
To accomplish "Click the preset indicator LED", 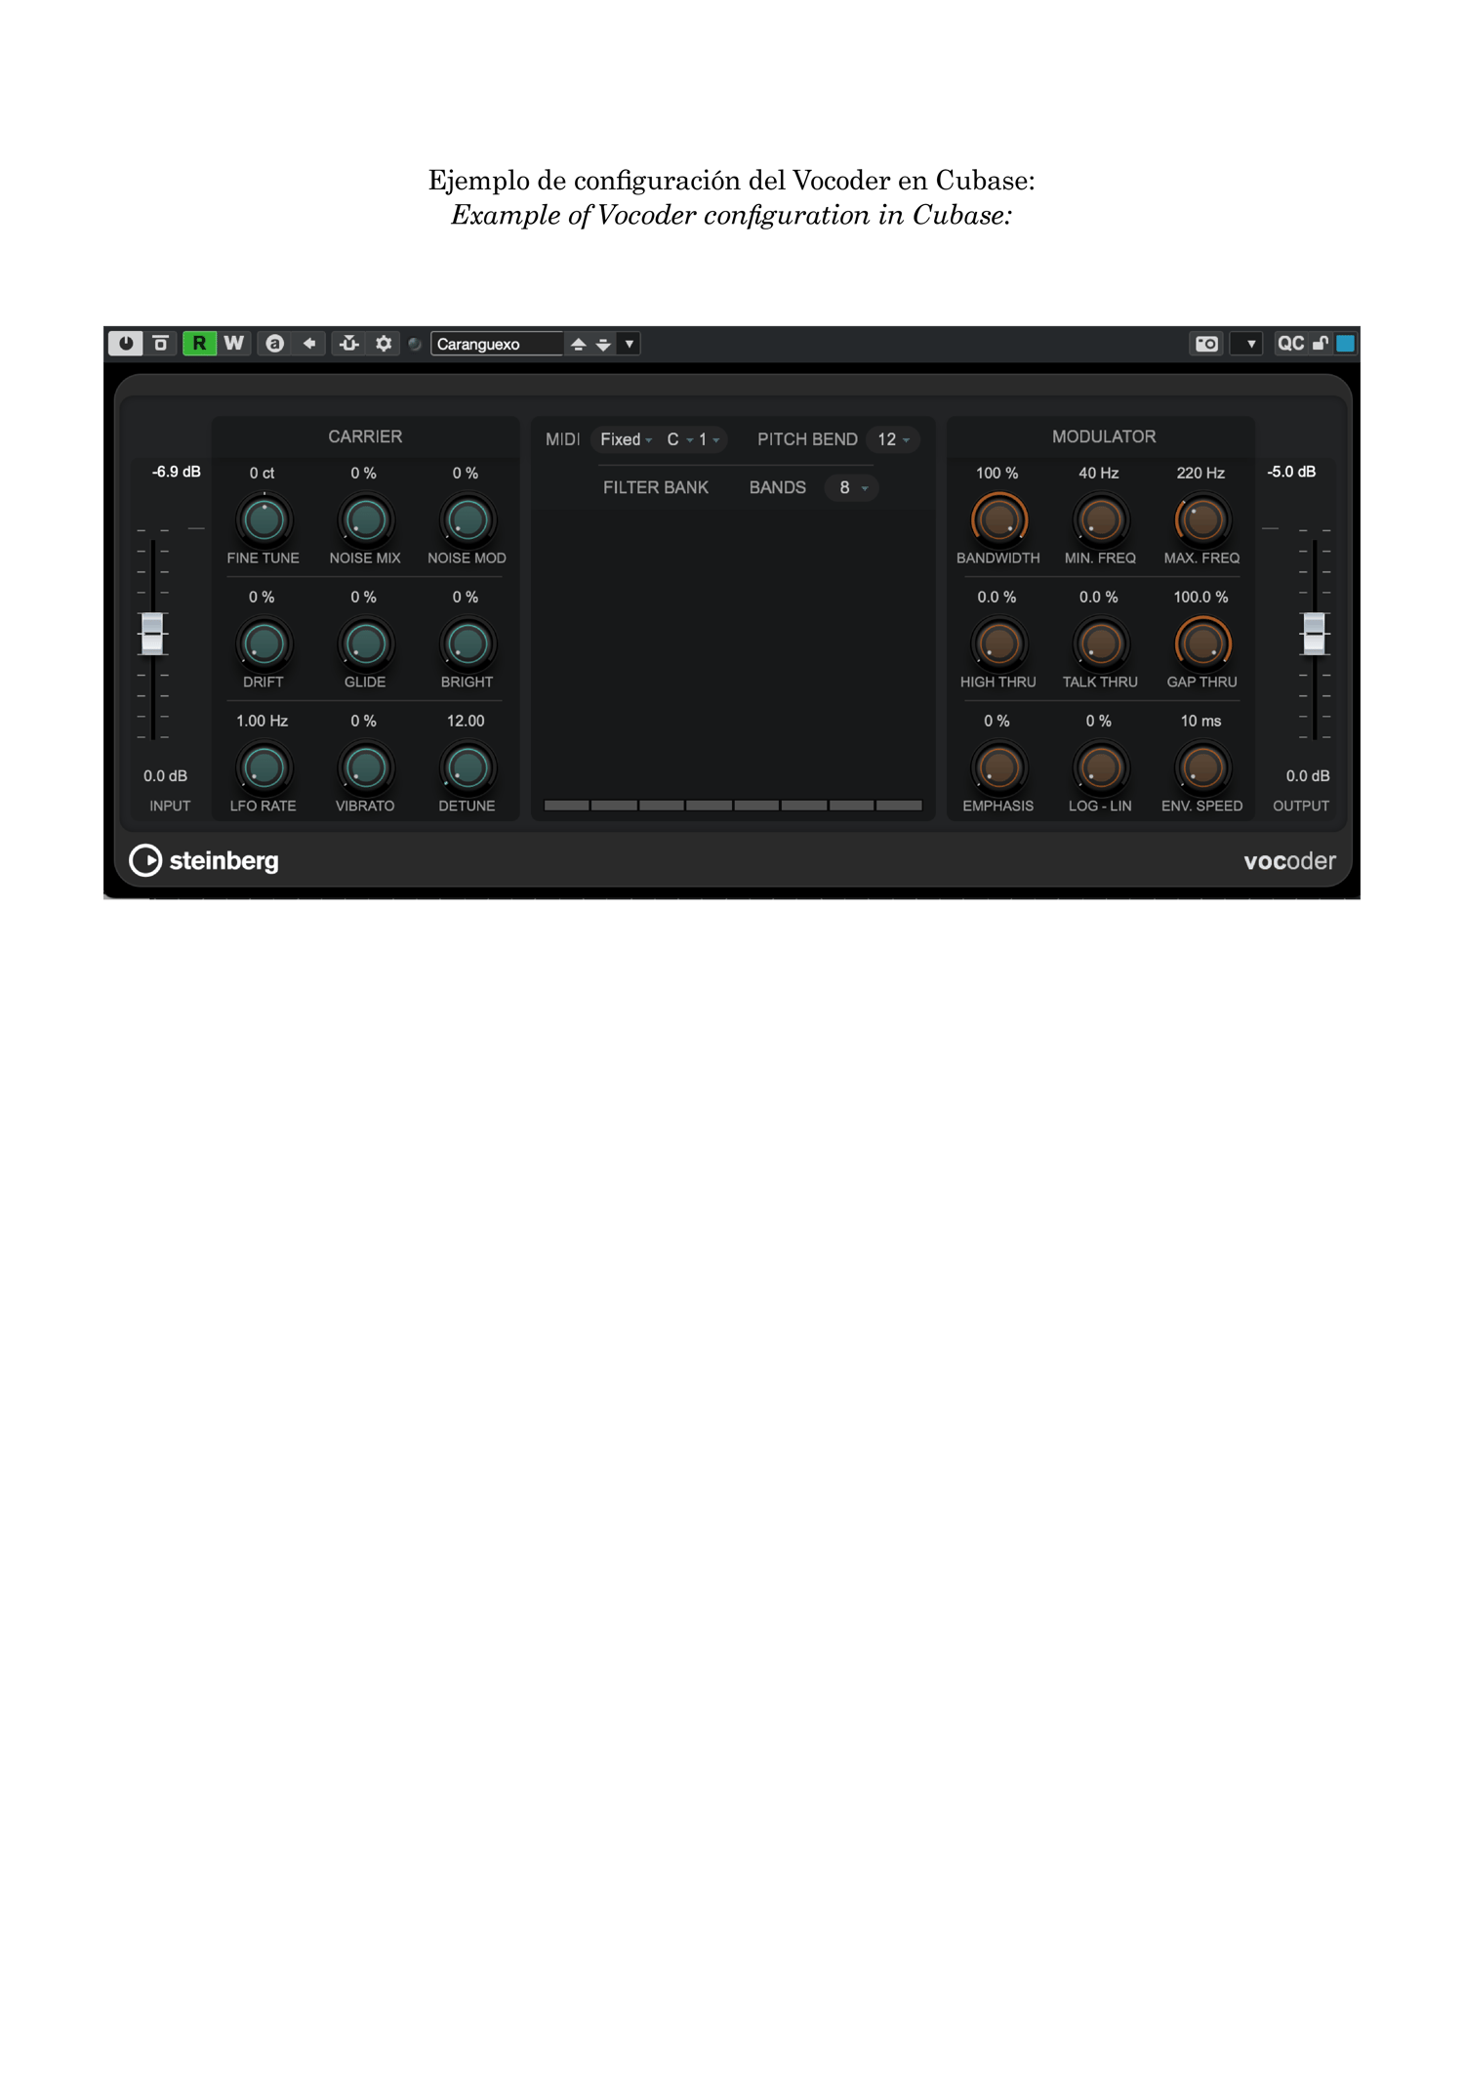I will tap(415, 344).
